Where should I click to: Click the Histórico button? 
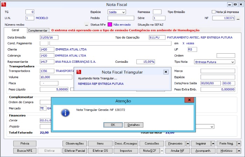[x=226, y=151]
